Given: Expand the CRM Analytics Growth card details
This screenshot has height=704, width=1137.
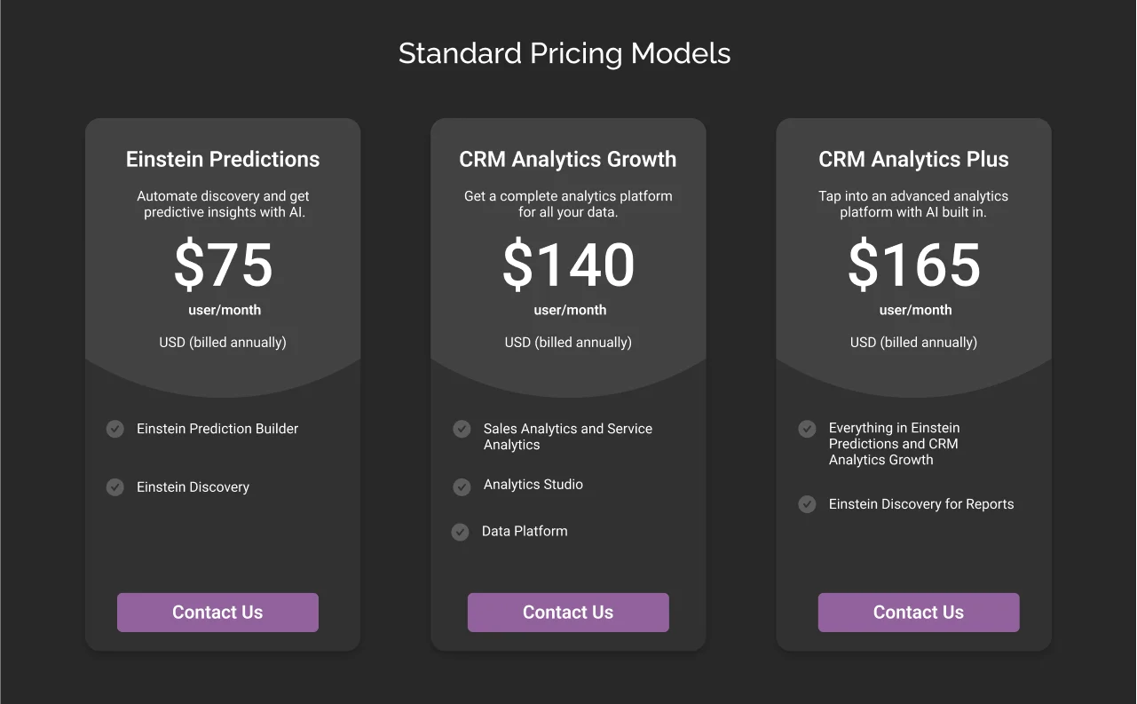Looking at the screenshot, I should tap(568, 159).
